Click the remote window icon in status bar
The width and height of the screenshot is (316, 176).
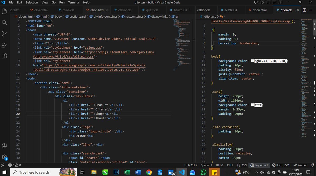[3, 165]
